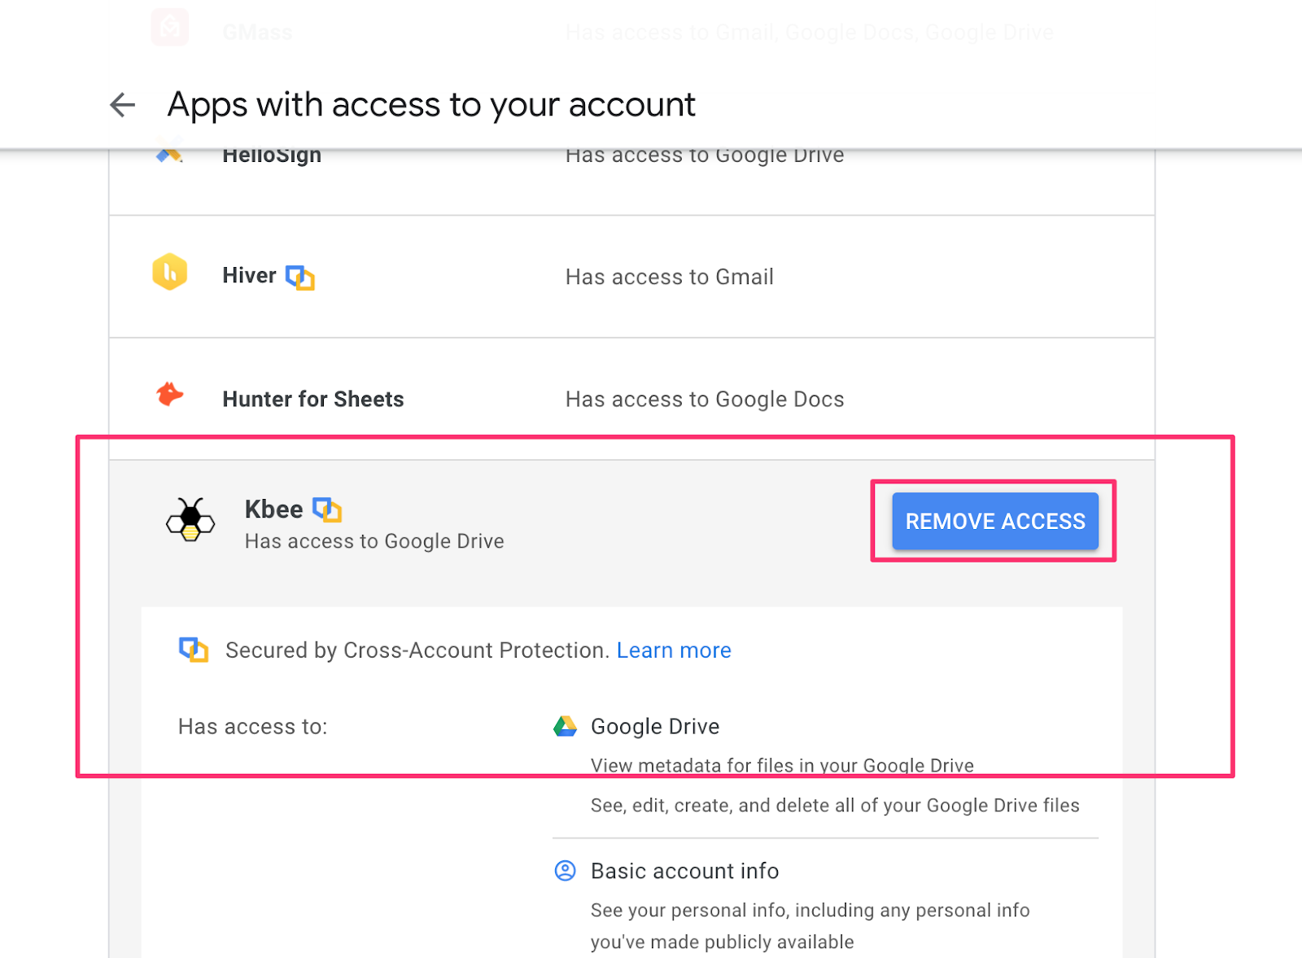Expand the Hiver app row
1302x958 pixels.
(x=631, y=277)
